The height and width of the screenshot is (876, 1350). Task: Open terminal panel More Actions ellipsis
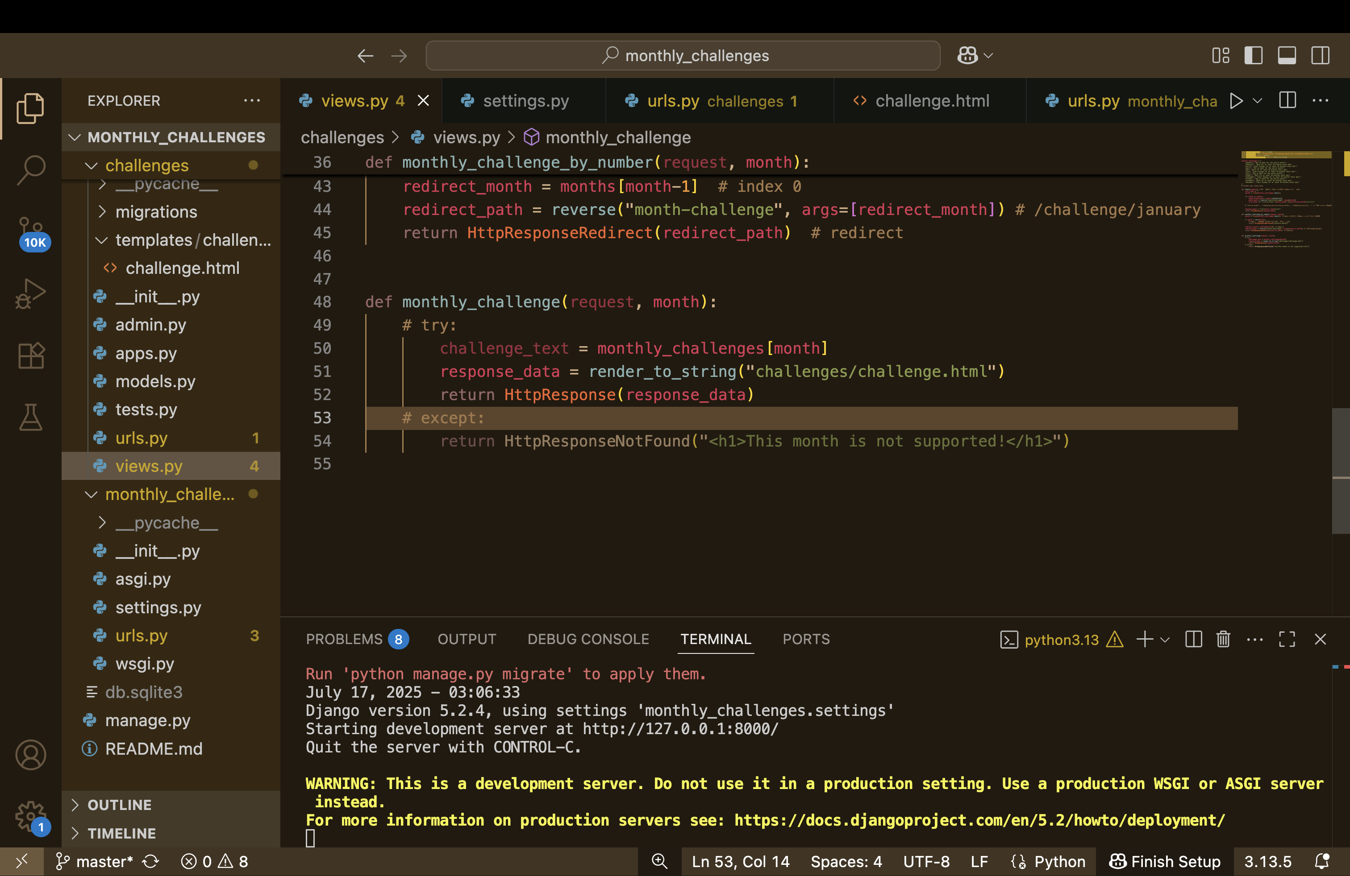(x=1255, y=639)
